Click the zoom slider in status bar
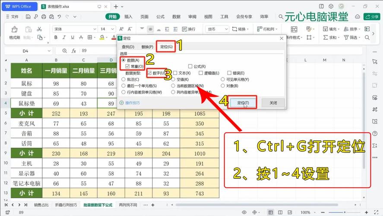The width and height of the screenshot is (383, 216). tap(345, 213)
